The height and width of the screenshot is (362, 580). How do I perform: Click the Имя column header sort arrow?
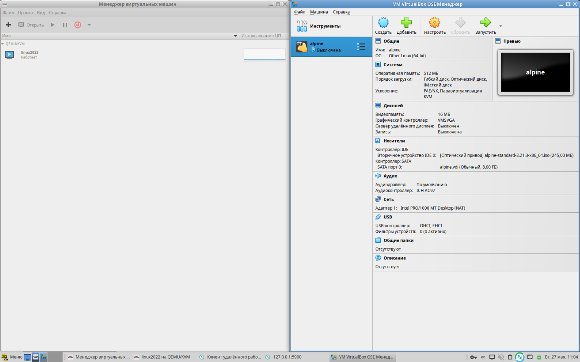tap(235, 36)
